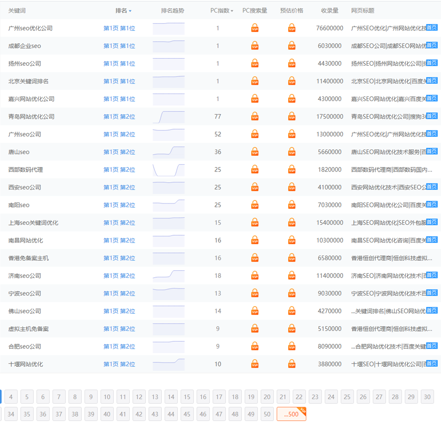Open ranking link for 唐山seo
This screenshot has width=441, height=426.
click(x=119, y=152)
